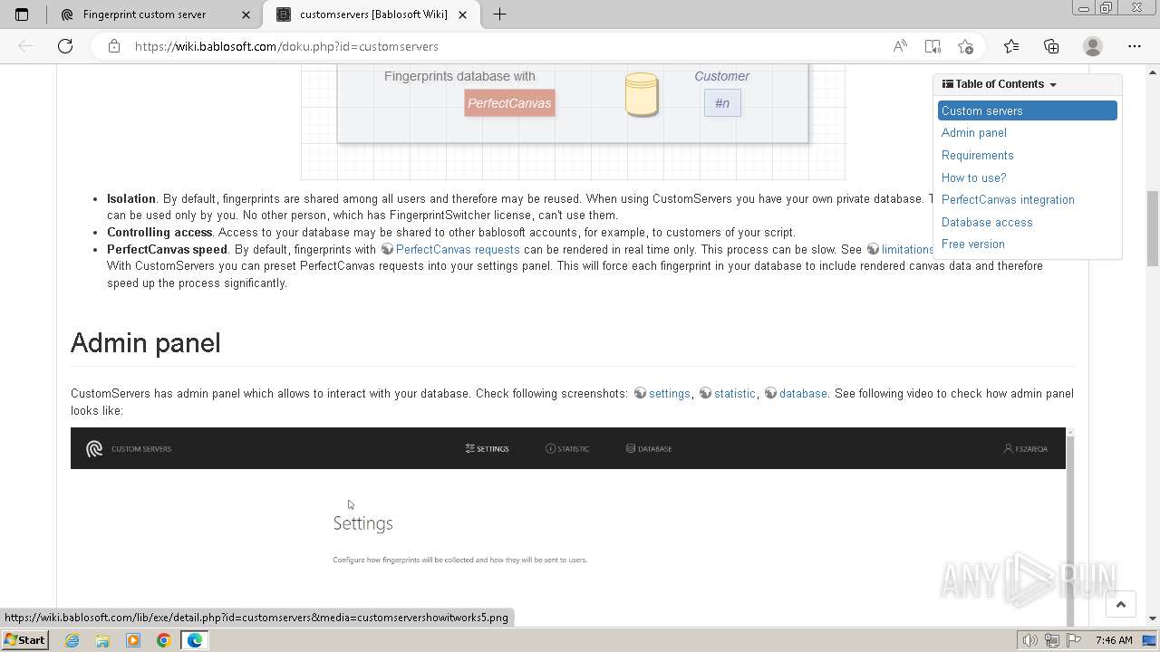Switch to Fingerprint custom server tab

coord(156,14)
